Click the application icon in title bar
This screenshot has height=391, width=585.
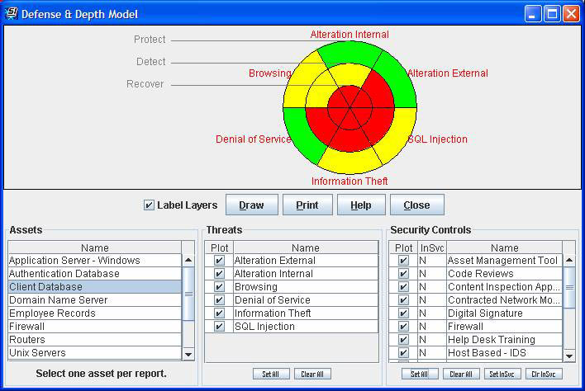tap(12, 13)
